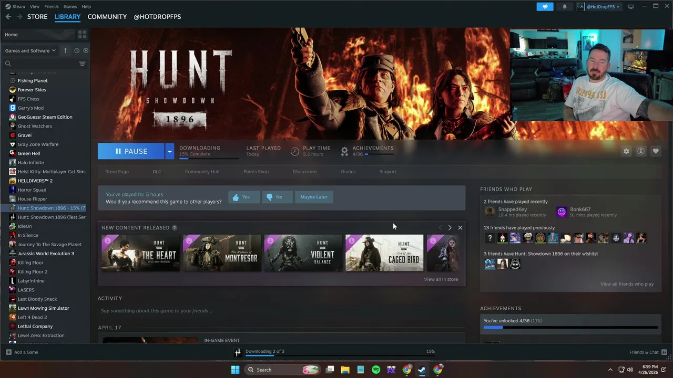Click the Say something activity input
Screen dimensions: 673x378
pyautogui.click(x=281, y=311)
